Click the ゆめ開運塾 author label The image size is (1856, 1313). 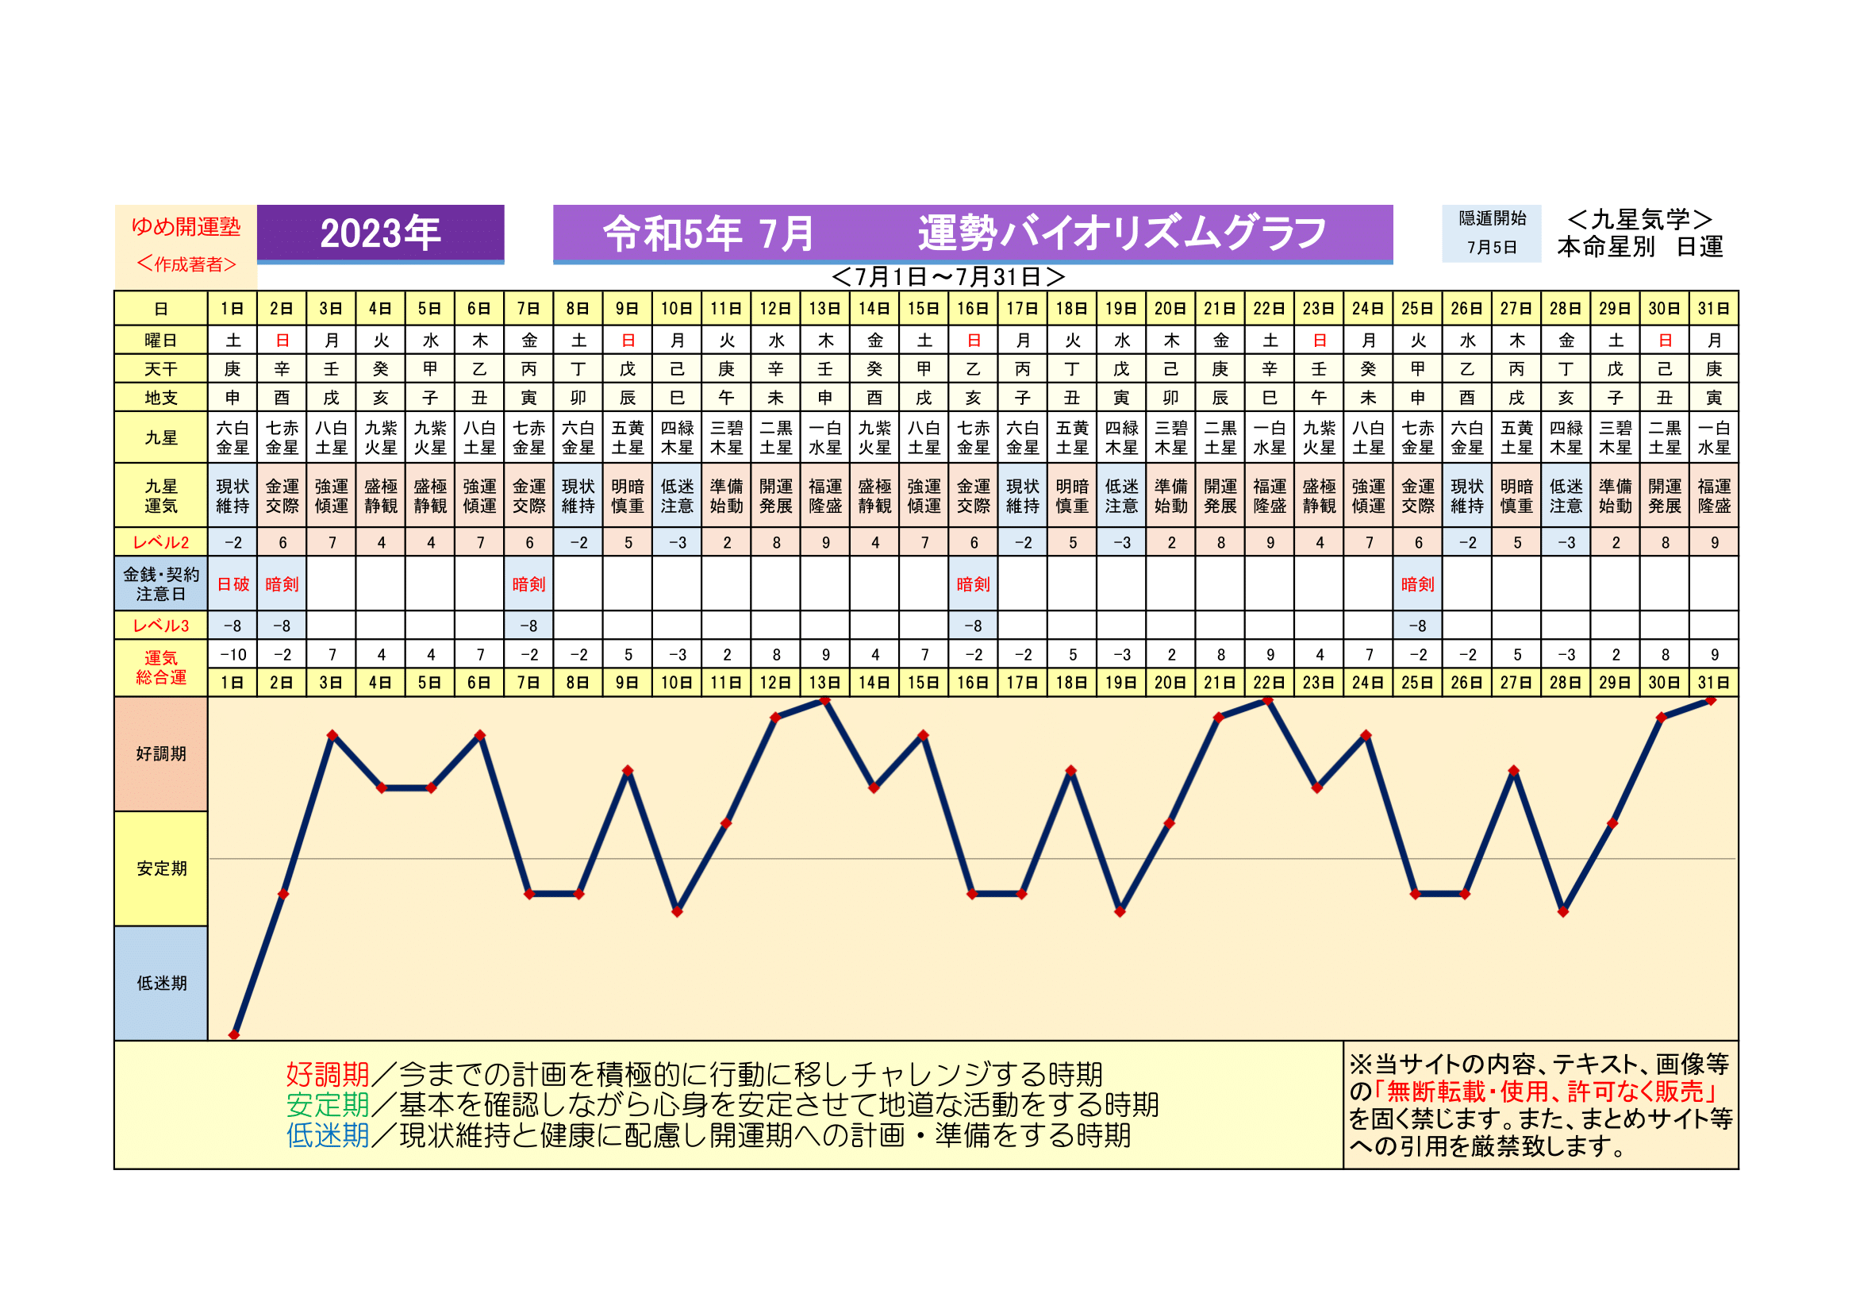pyautogui.click(x=186, y=227)
